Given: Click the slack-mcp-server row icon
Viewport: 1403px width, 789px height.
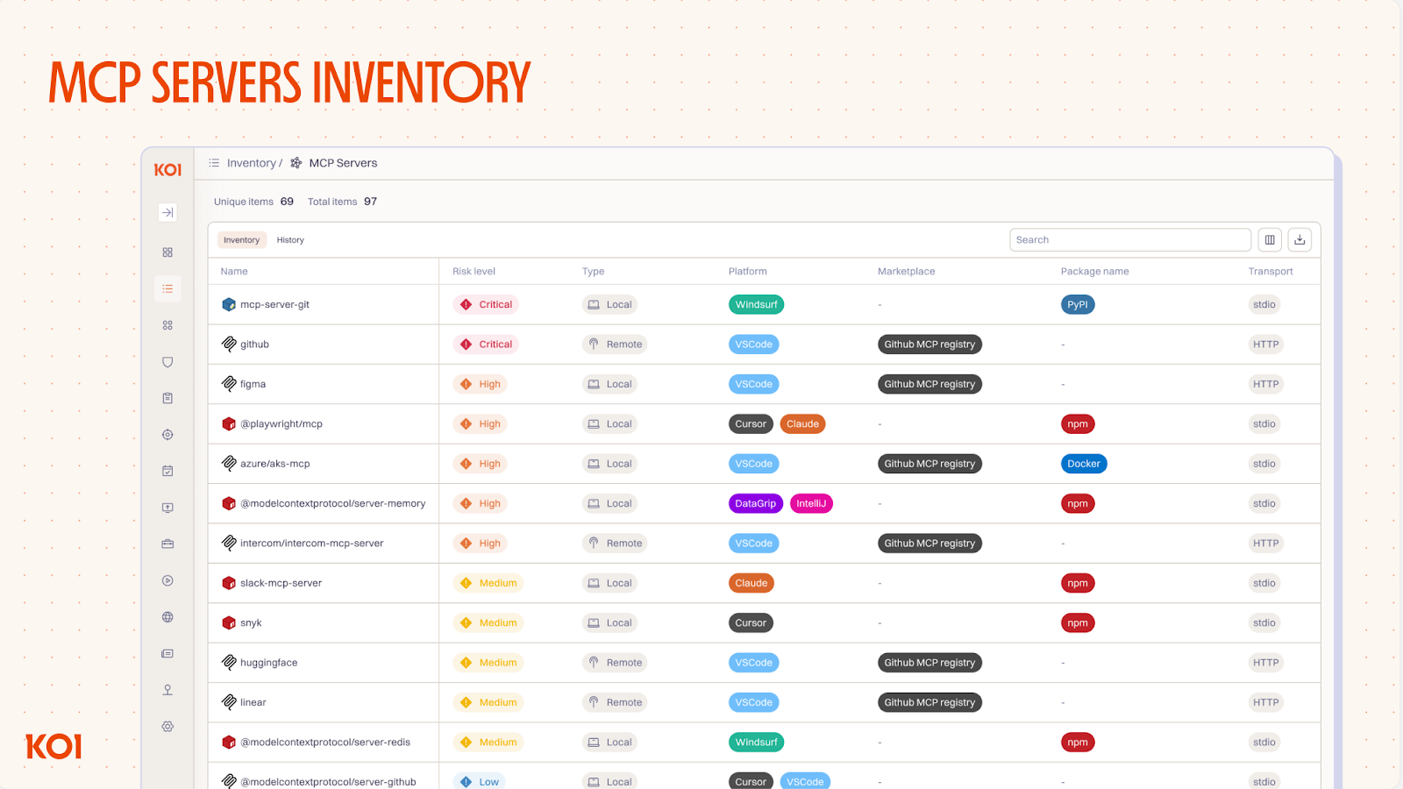Looking at the screenshot, I should [x=229, y=583].
